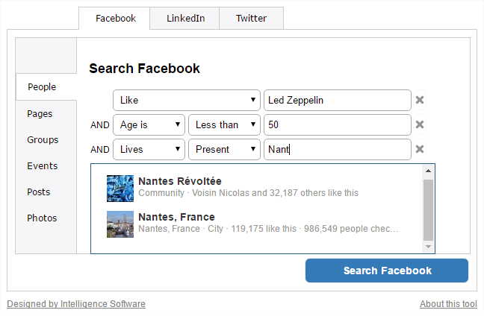Click the Nantes, France city thumbnail
This screenshot has width=484, height=316.
pos(120,224)
